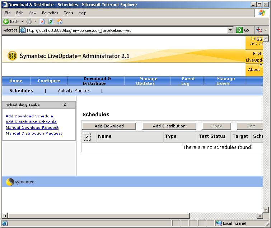Open the Edit menu
271x228 pixels.
coord(19,13)
